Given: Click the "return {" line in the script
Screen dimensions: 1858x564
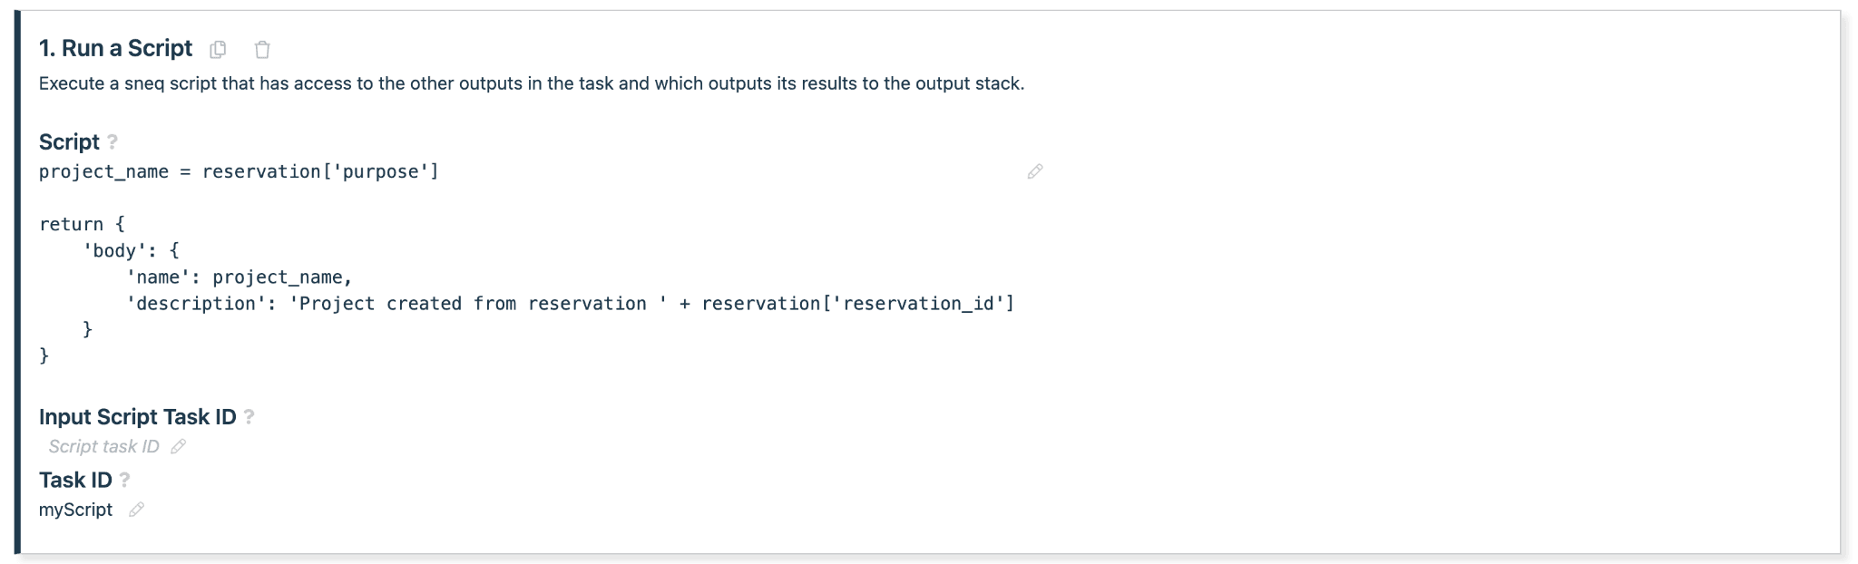Looking at the screenshot, I should (82, 224).
